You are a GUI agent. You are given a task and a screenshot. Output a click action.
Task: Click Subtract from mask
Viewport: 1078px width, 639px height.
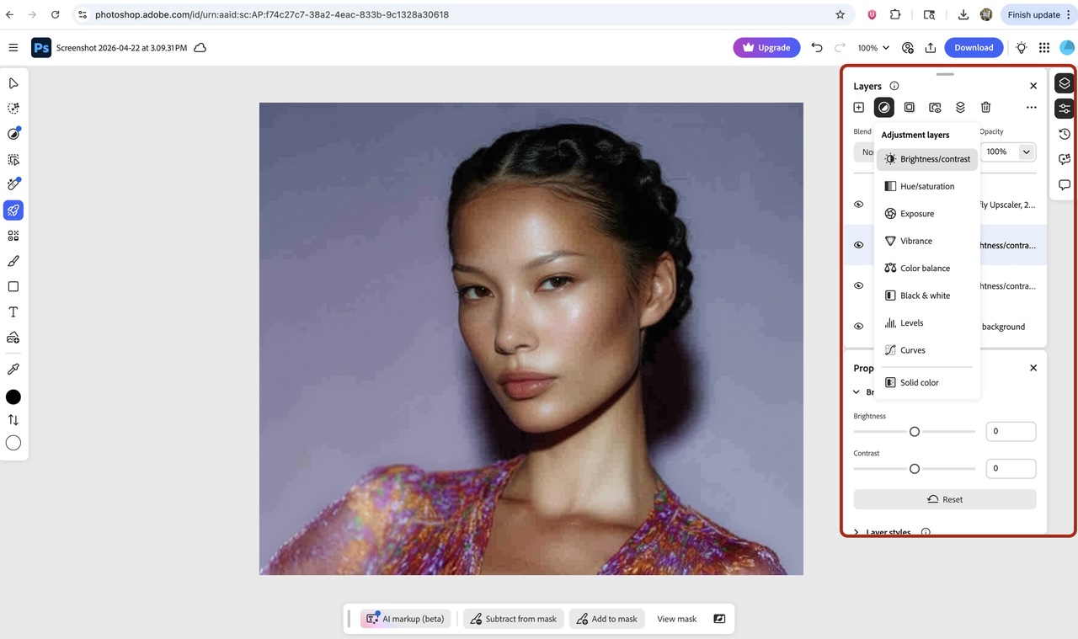[514, 619]
